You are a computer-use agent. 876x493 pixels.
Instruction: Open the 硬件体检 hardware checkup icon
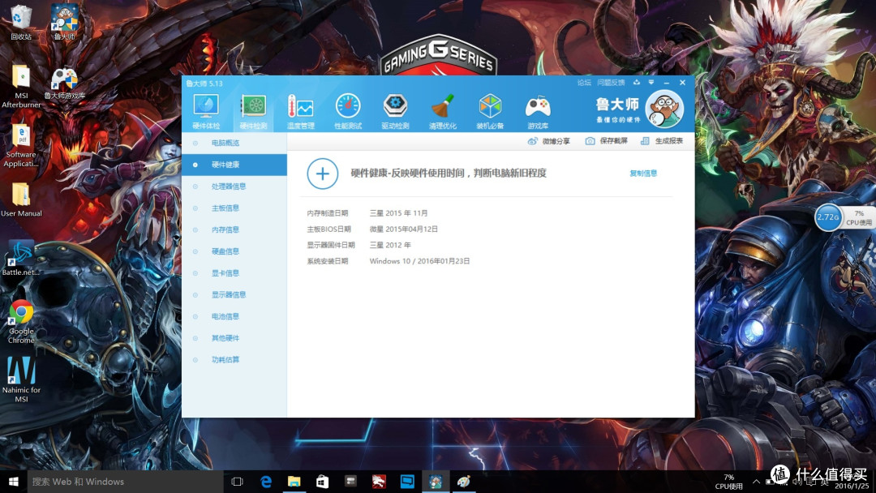205,112
